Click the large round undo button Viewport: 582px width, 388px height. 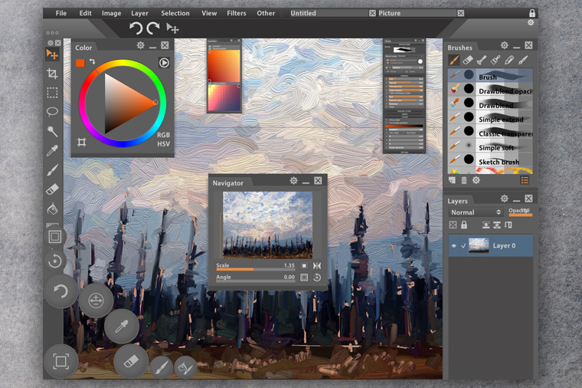pyautogui.click(x=60, y=291)
